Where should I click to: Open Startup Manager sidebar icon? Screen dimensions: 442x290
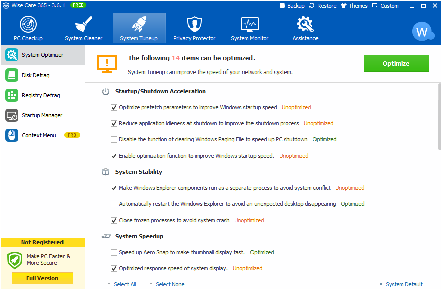[x=12, y=115]
